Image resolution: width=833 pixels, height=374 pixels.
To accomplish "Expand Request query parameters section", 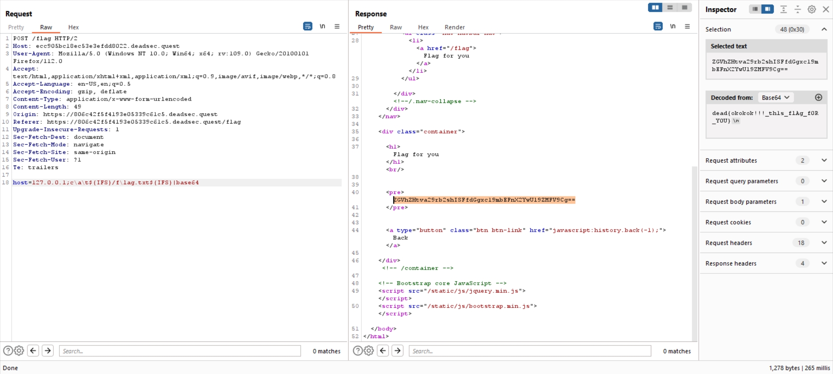I will click(x=824, y=181).
